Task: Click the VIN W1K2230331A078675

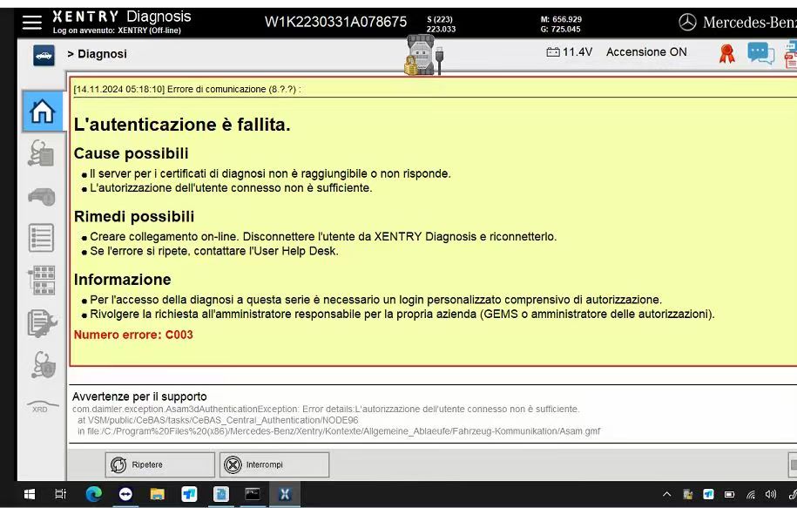Action: [x=335, y=22]
